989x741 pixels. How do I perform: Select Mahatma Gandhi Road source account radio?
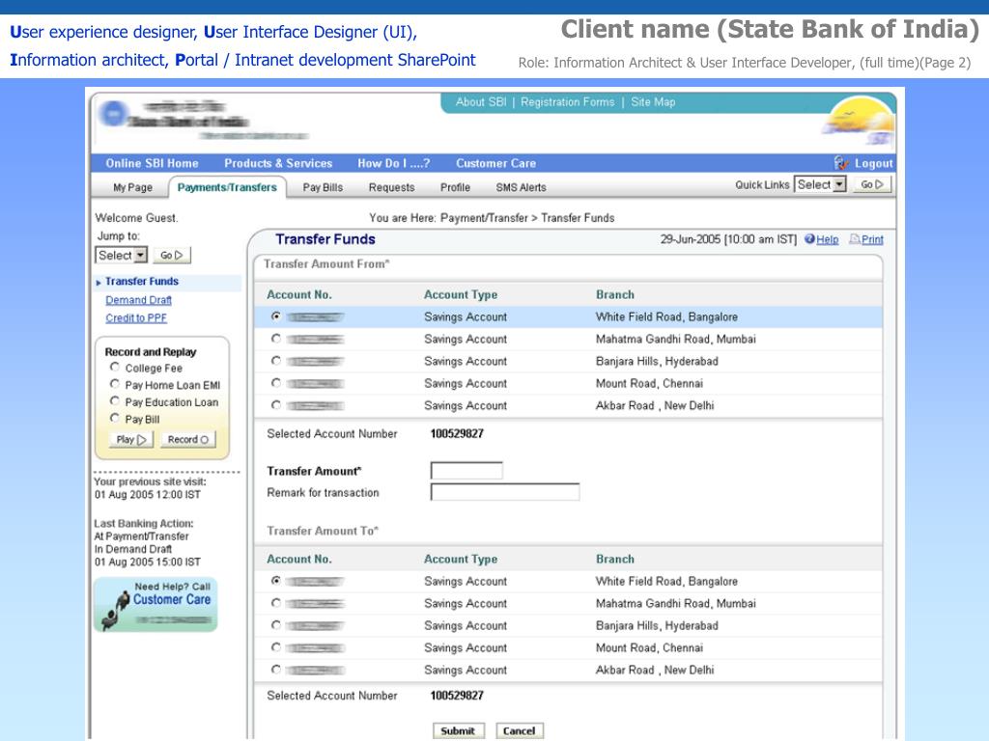coord(275,339)
